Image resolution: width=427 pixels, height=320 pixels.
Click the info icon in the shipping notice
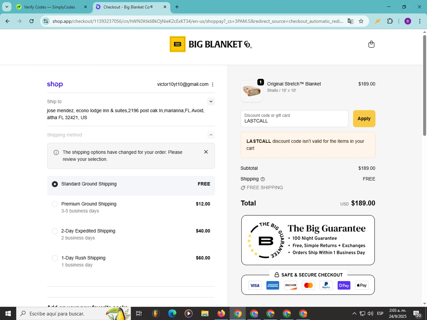[x=56, y=152]
